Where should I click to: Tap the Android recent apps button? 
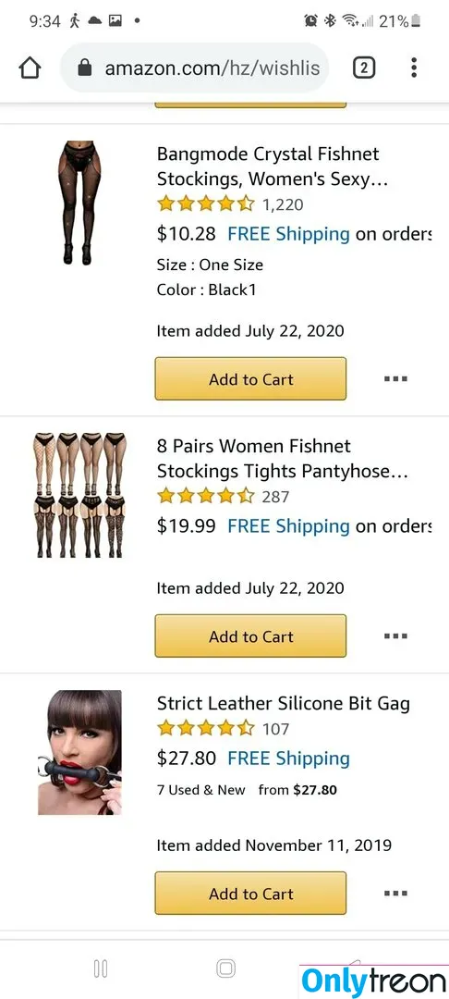tap(101, 969)
